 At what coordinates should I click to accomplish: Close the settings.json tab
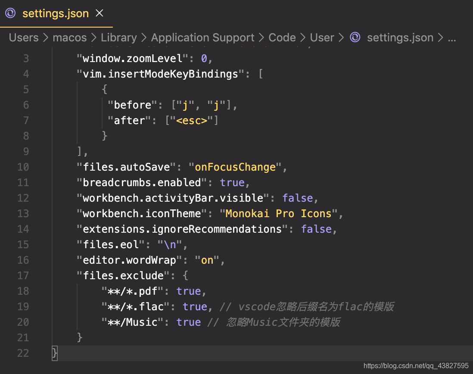tap(99, 13)
